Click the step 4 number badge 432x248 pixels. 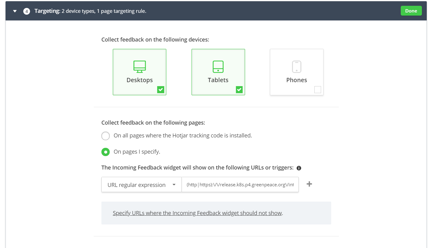pos(27,11)
